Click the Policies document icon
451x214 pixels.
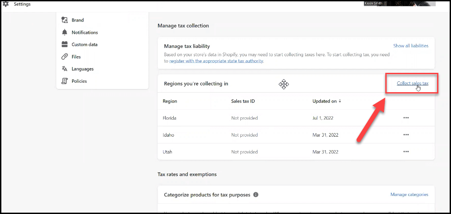pyautogui.click(x=65, y=81)
